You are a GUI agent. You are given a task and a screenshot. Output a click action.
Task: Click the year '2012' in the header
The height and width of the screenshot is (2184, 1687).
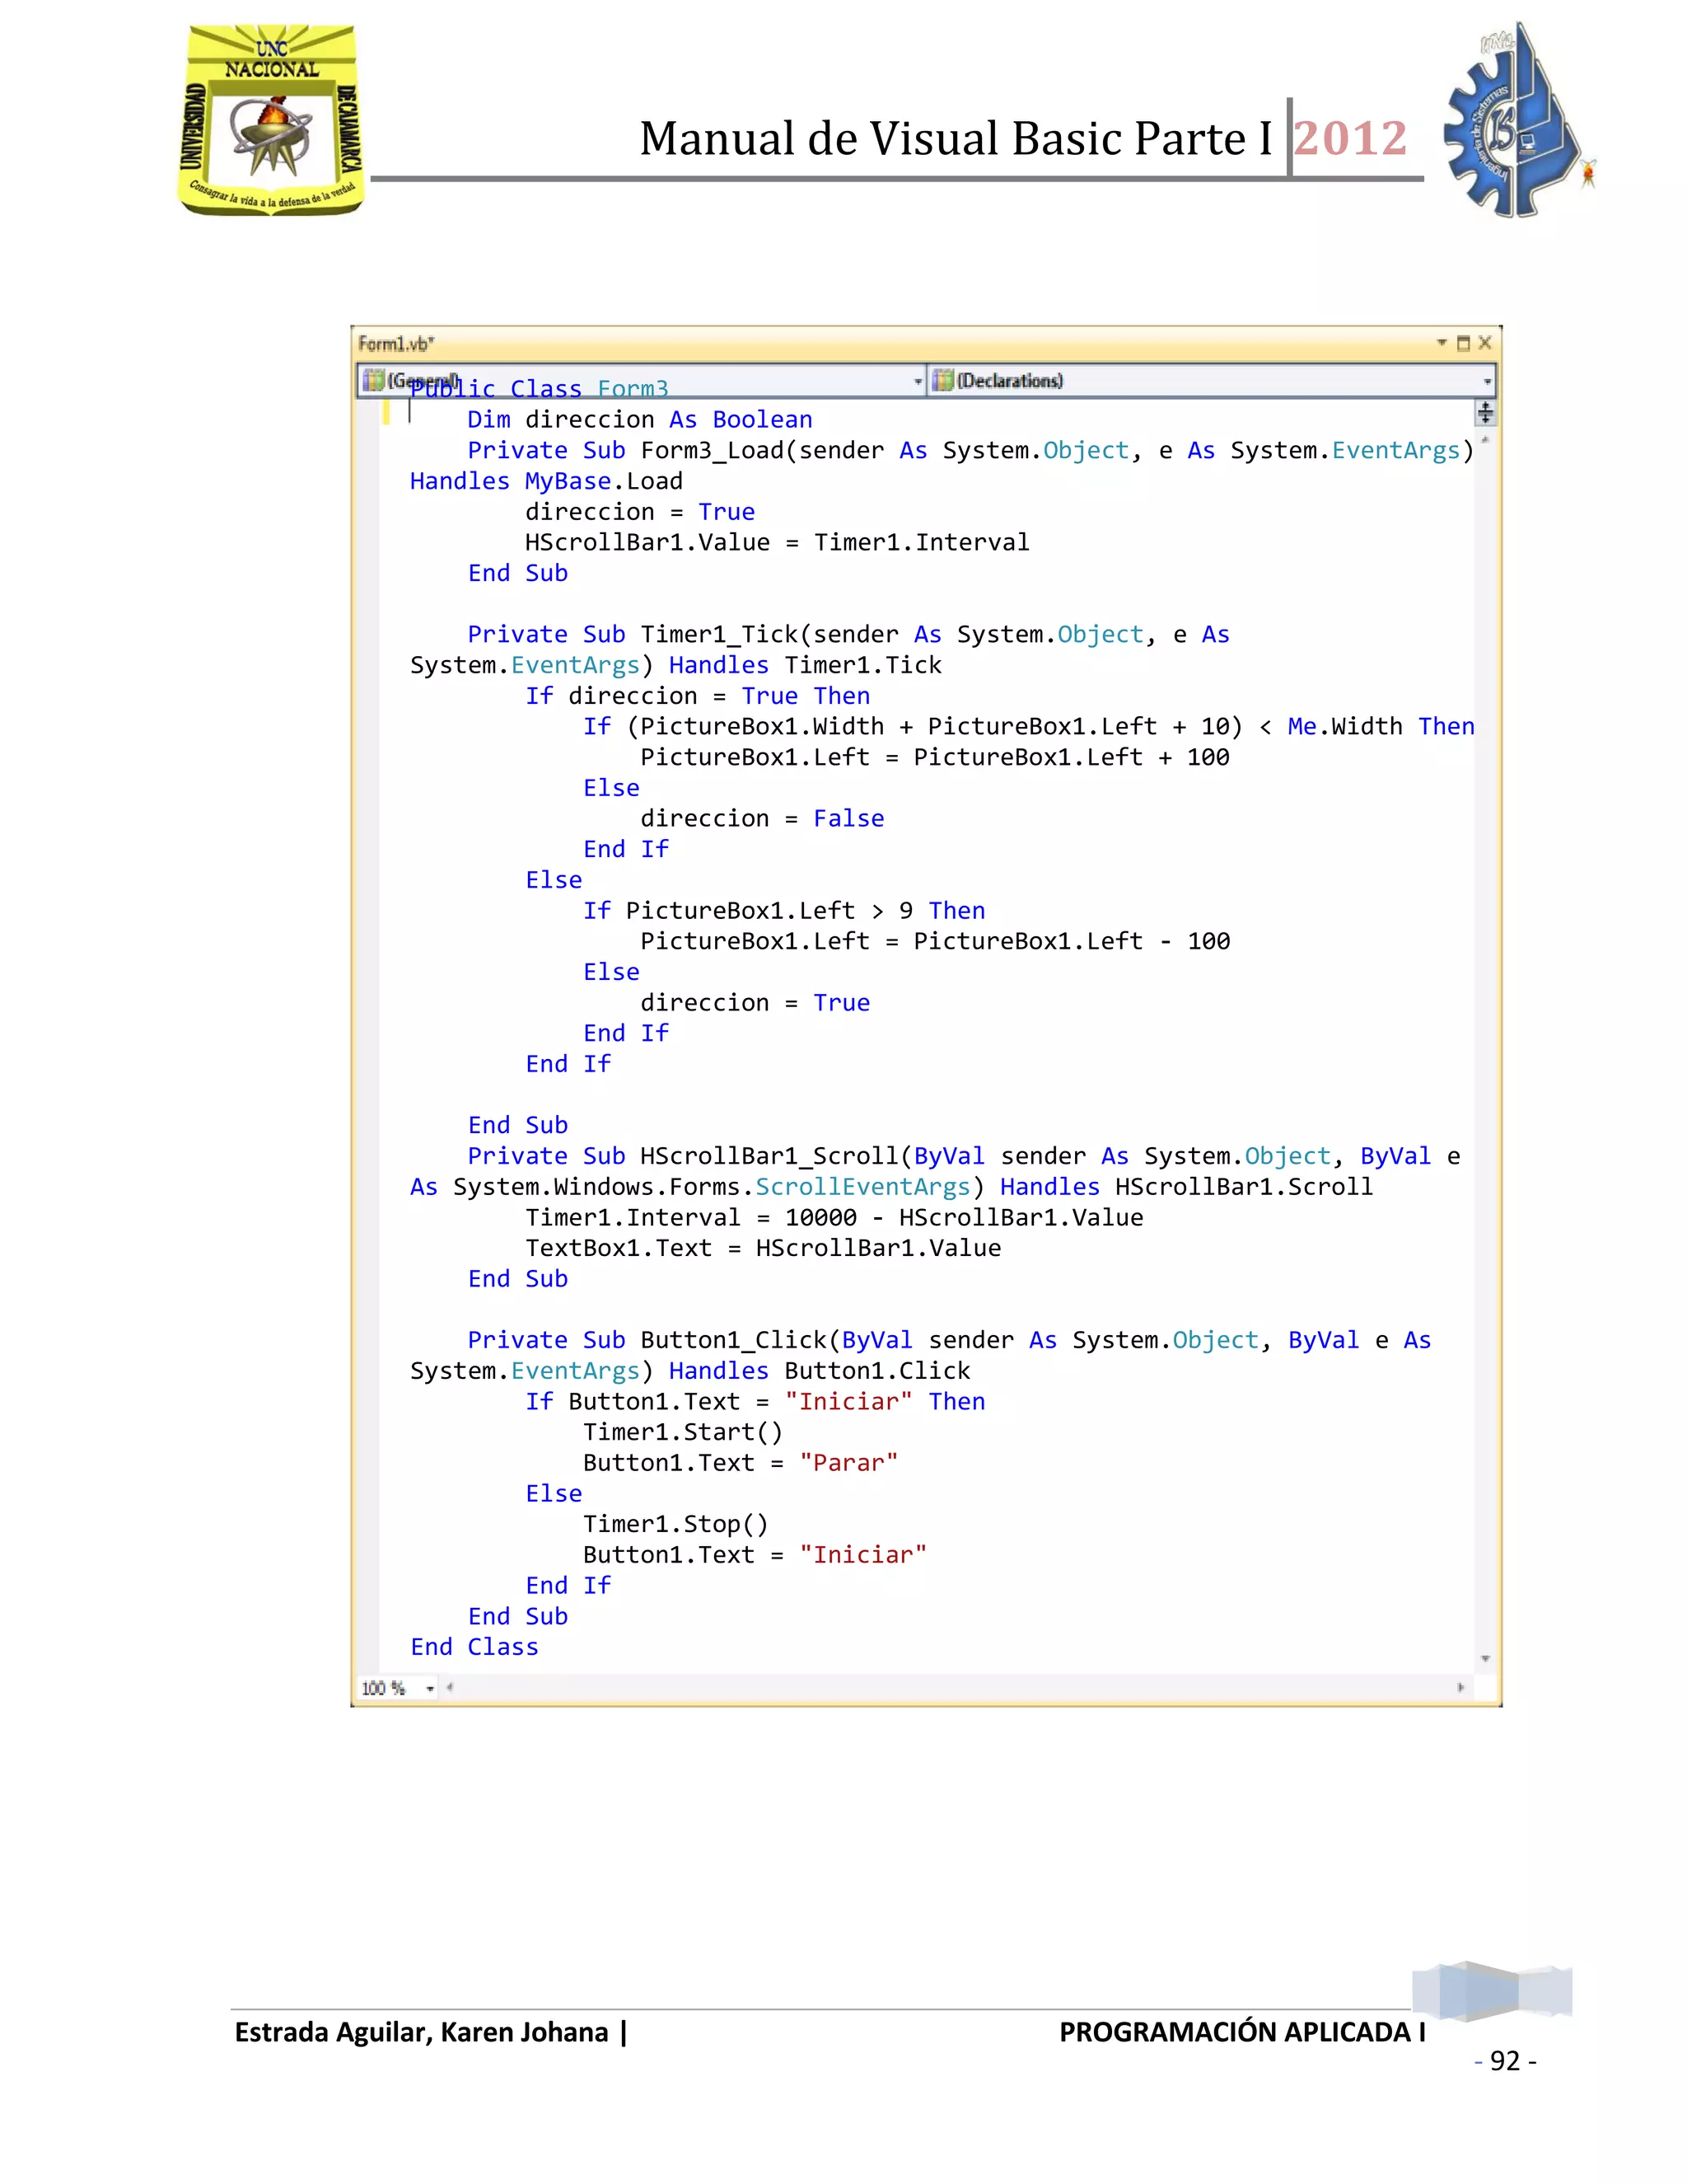click(x=1351, y=138)
